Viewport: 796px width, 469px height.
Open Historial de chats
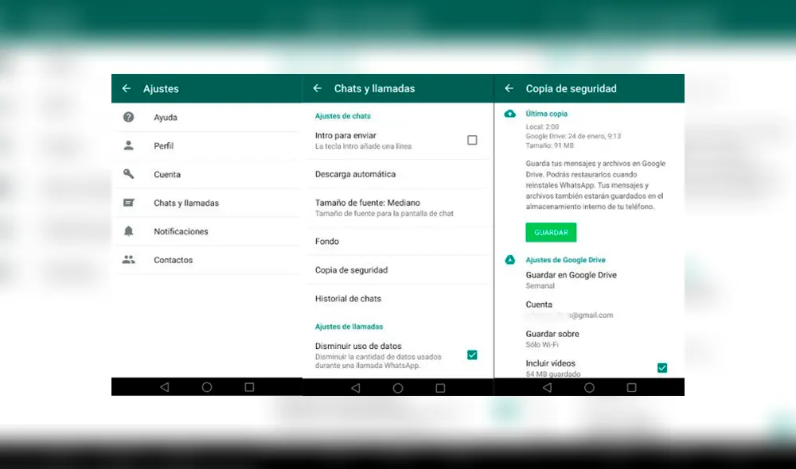coord(348,299)
